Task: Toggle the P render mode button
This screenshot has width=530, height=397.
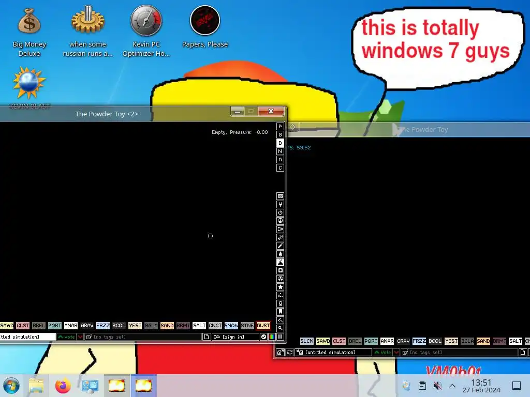Action: (280, 126)
